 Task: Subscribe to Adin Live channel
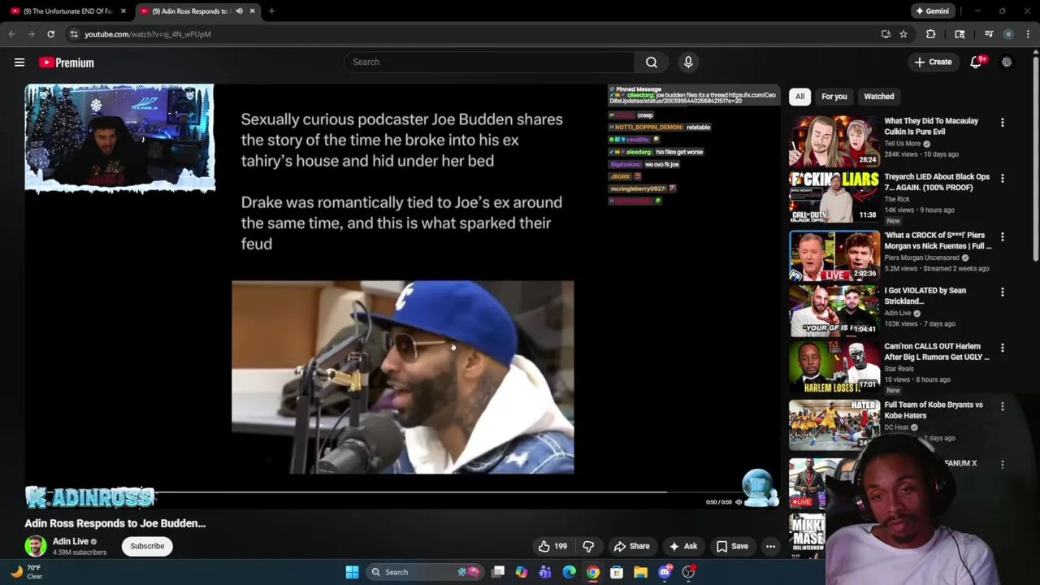click(147, 546)
